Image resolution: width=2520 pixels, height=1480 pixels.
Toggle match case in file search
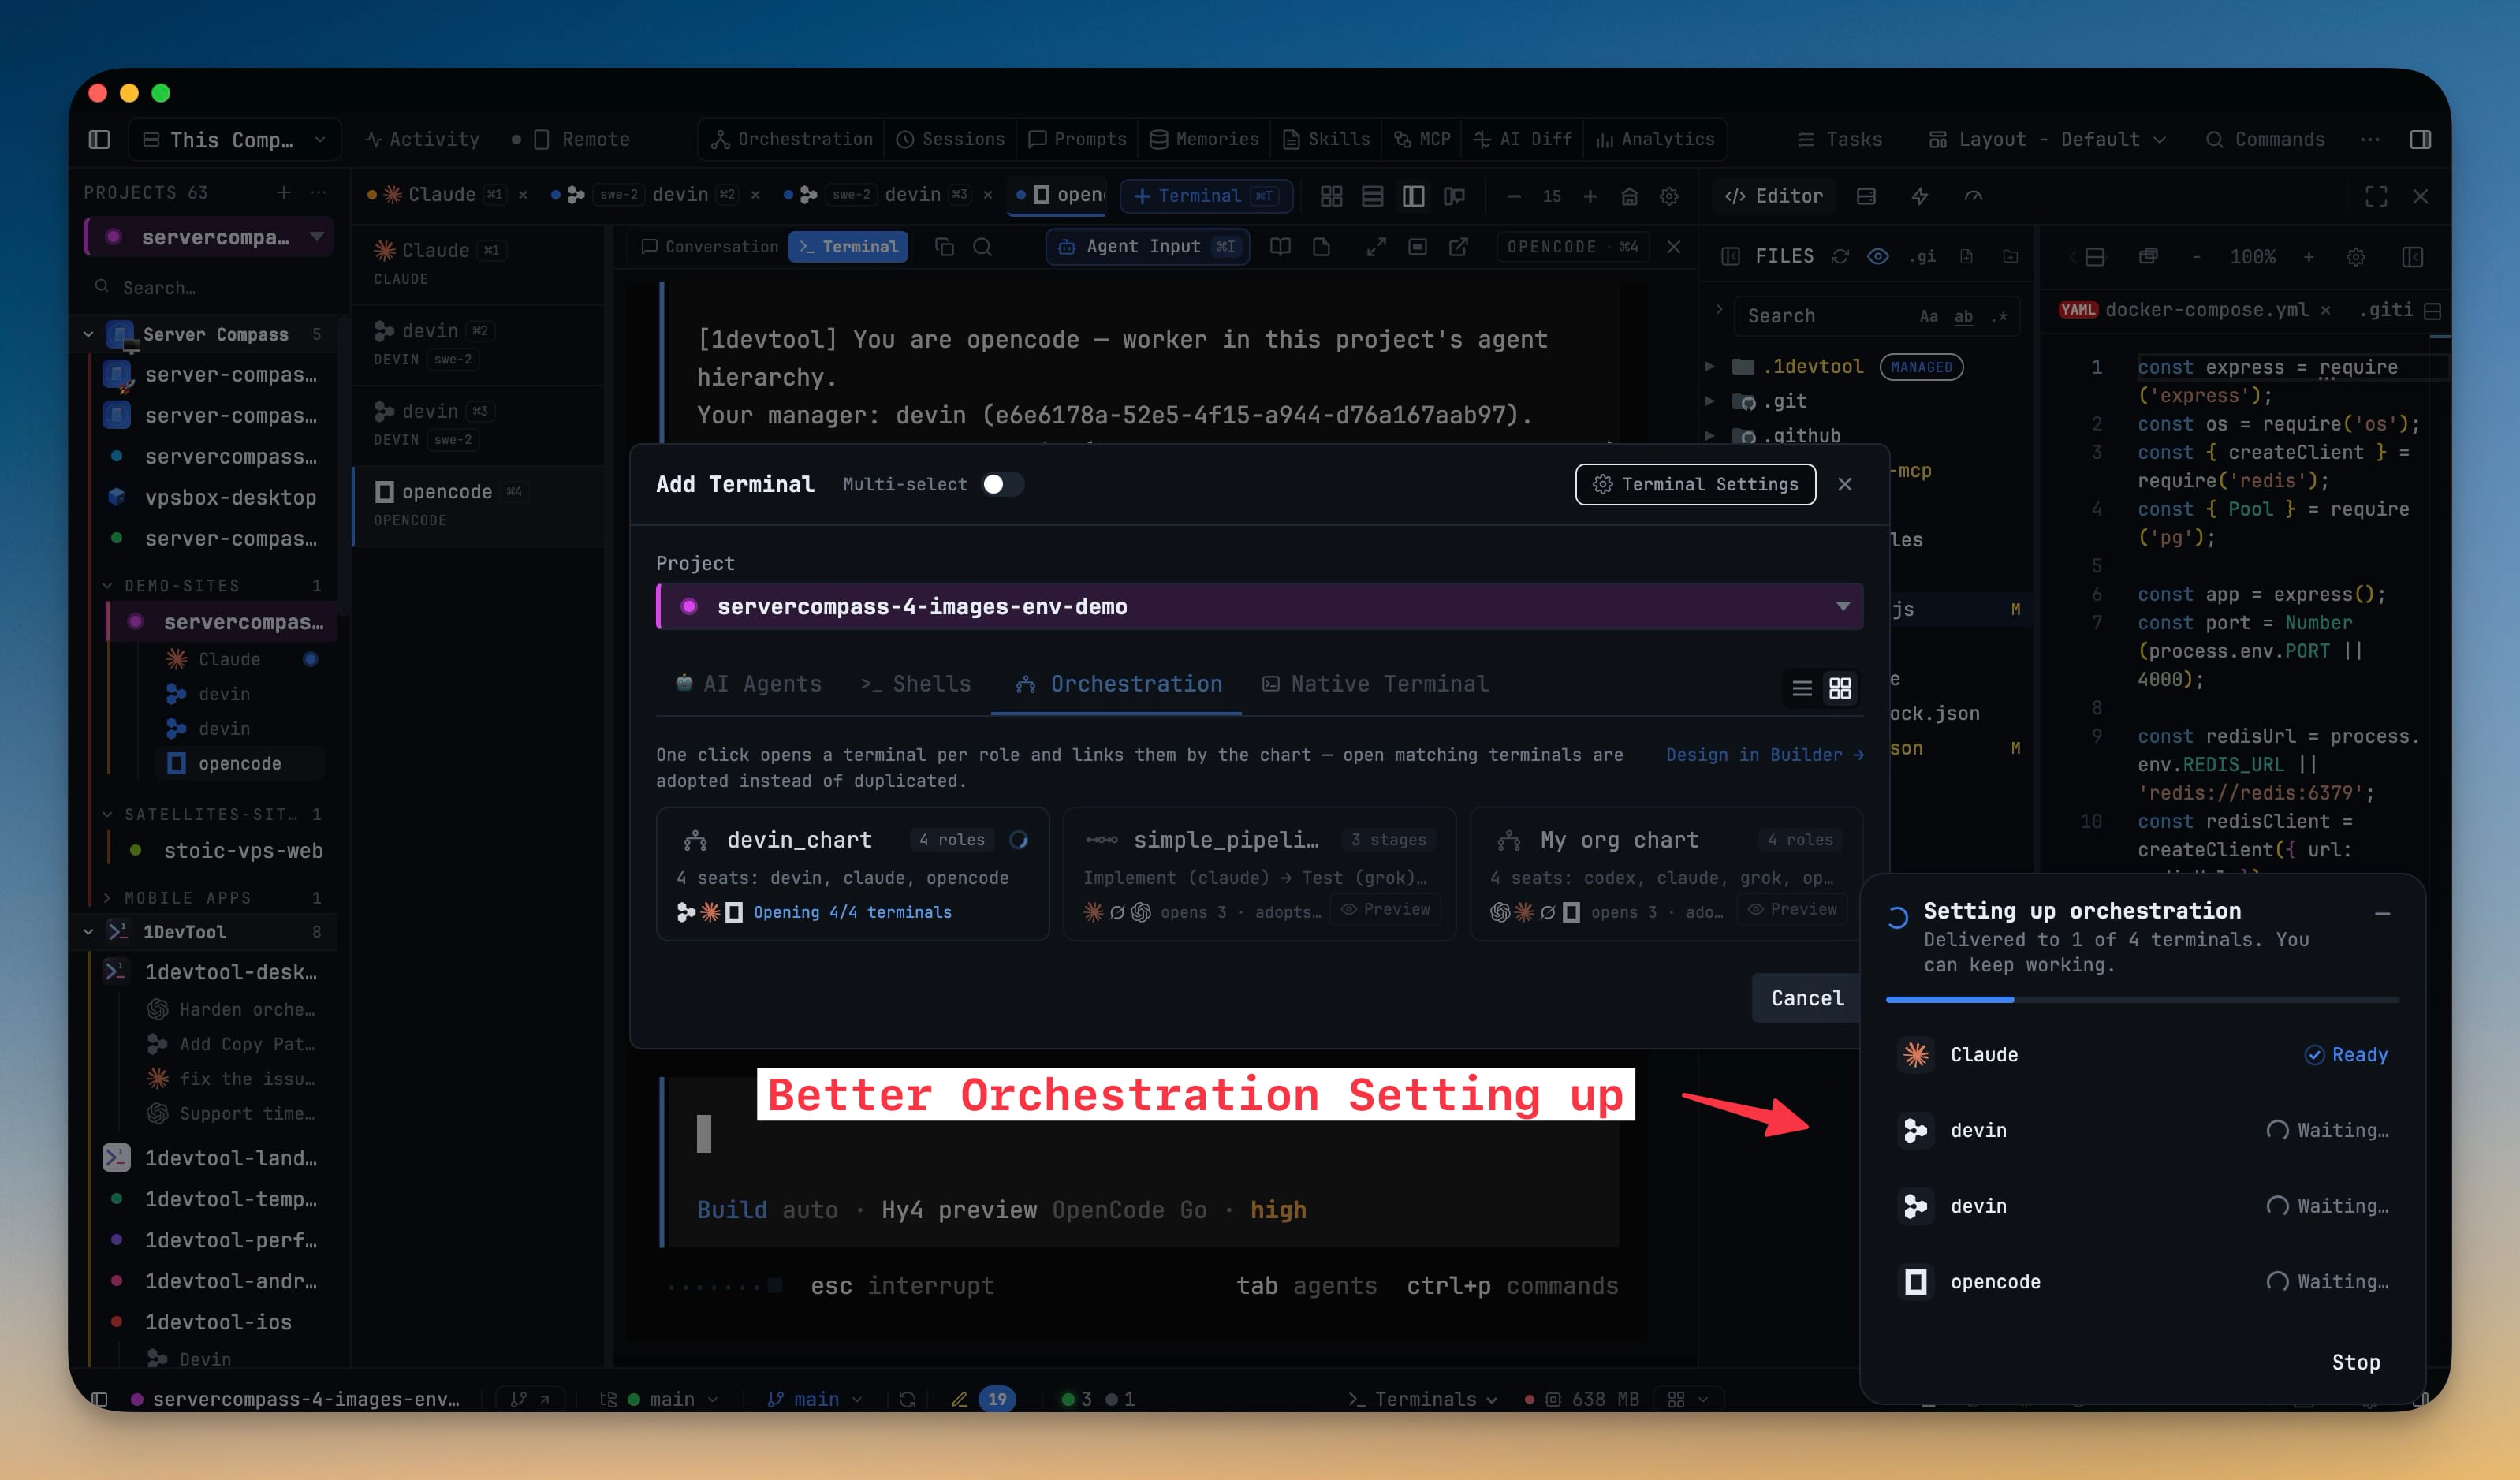tap(1929, 316)
